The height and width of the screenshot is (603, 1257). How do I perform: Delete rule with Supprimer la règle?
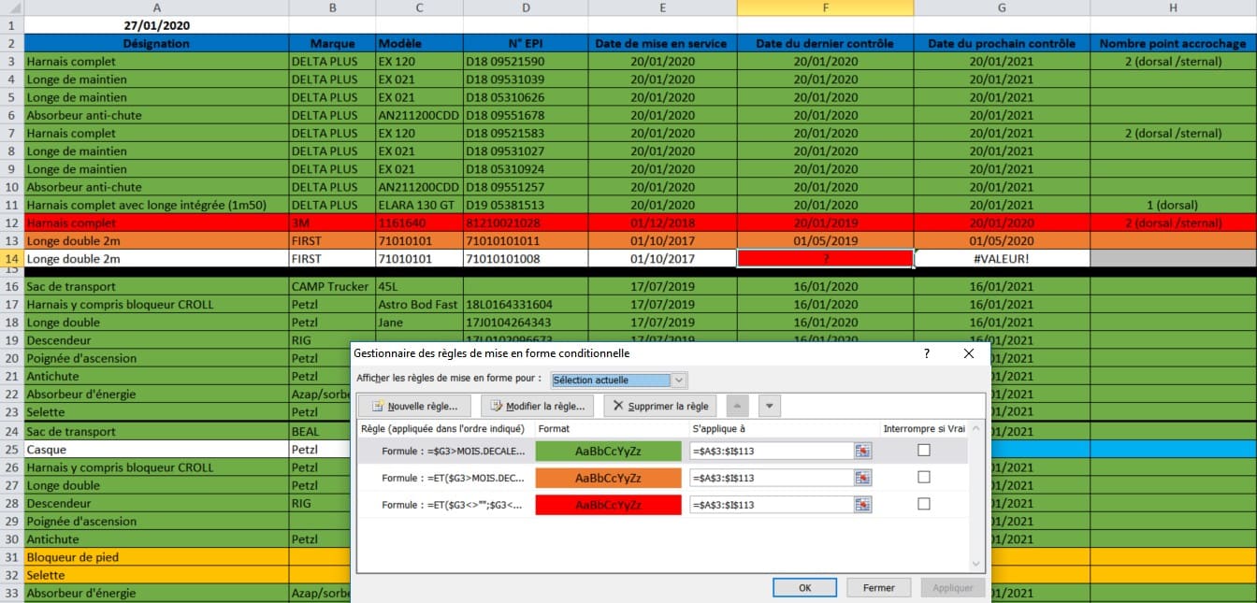(659, 407)
